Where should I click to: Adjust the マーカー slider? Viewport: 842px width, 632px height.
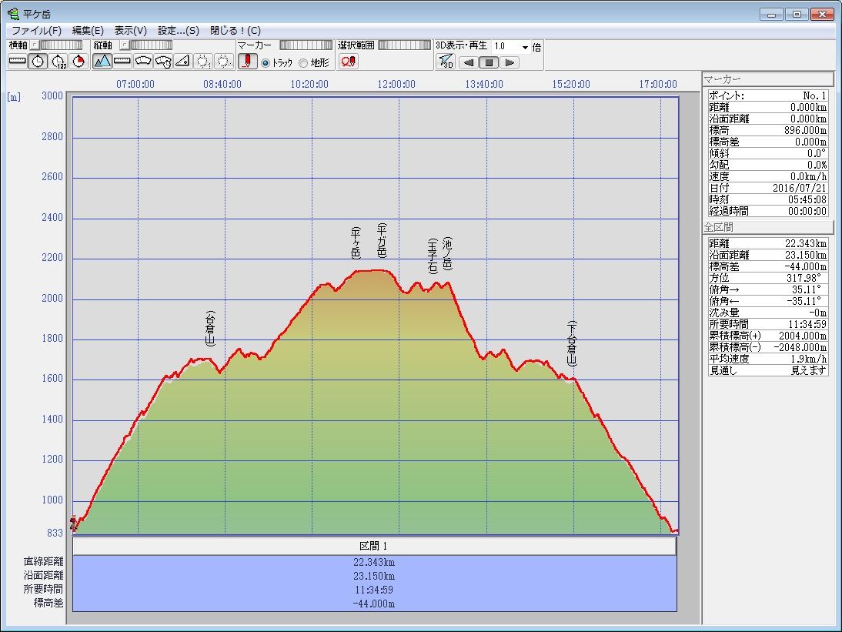click(x=306, y=45)
